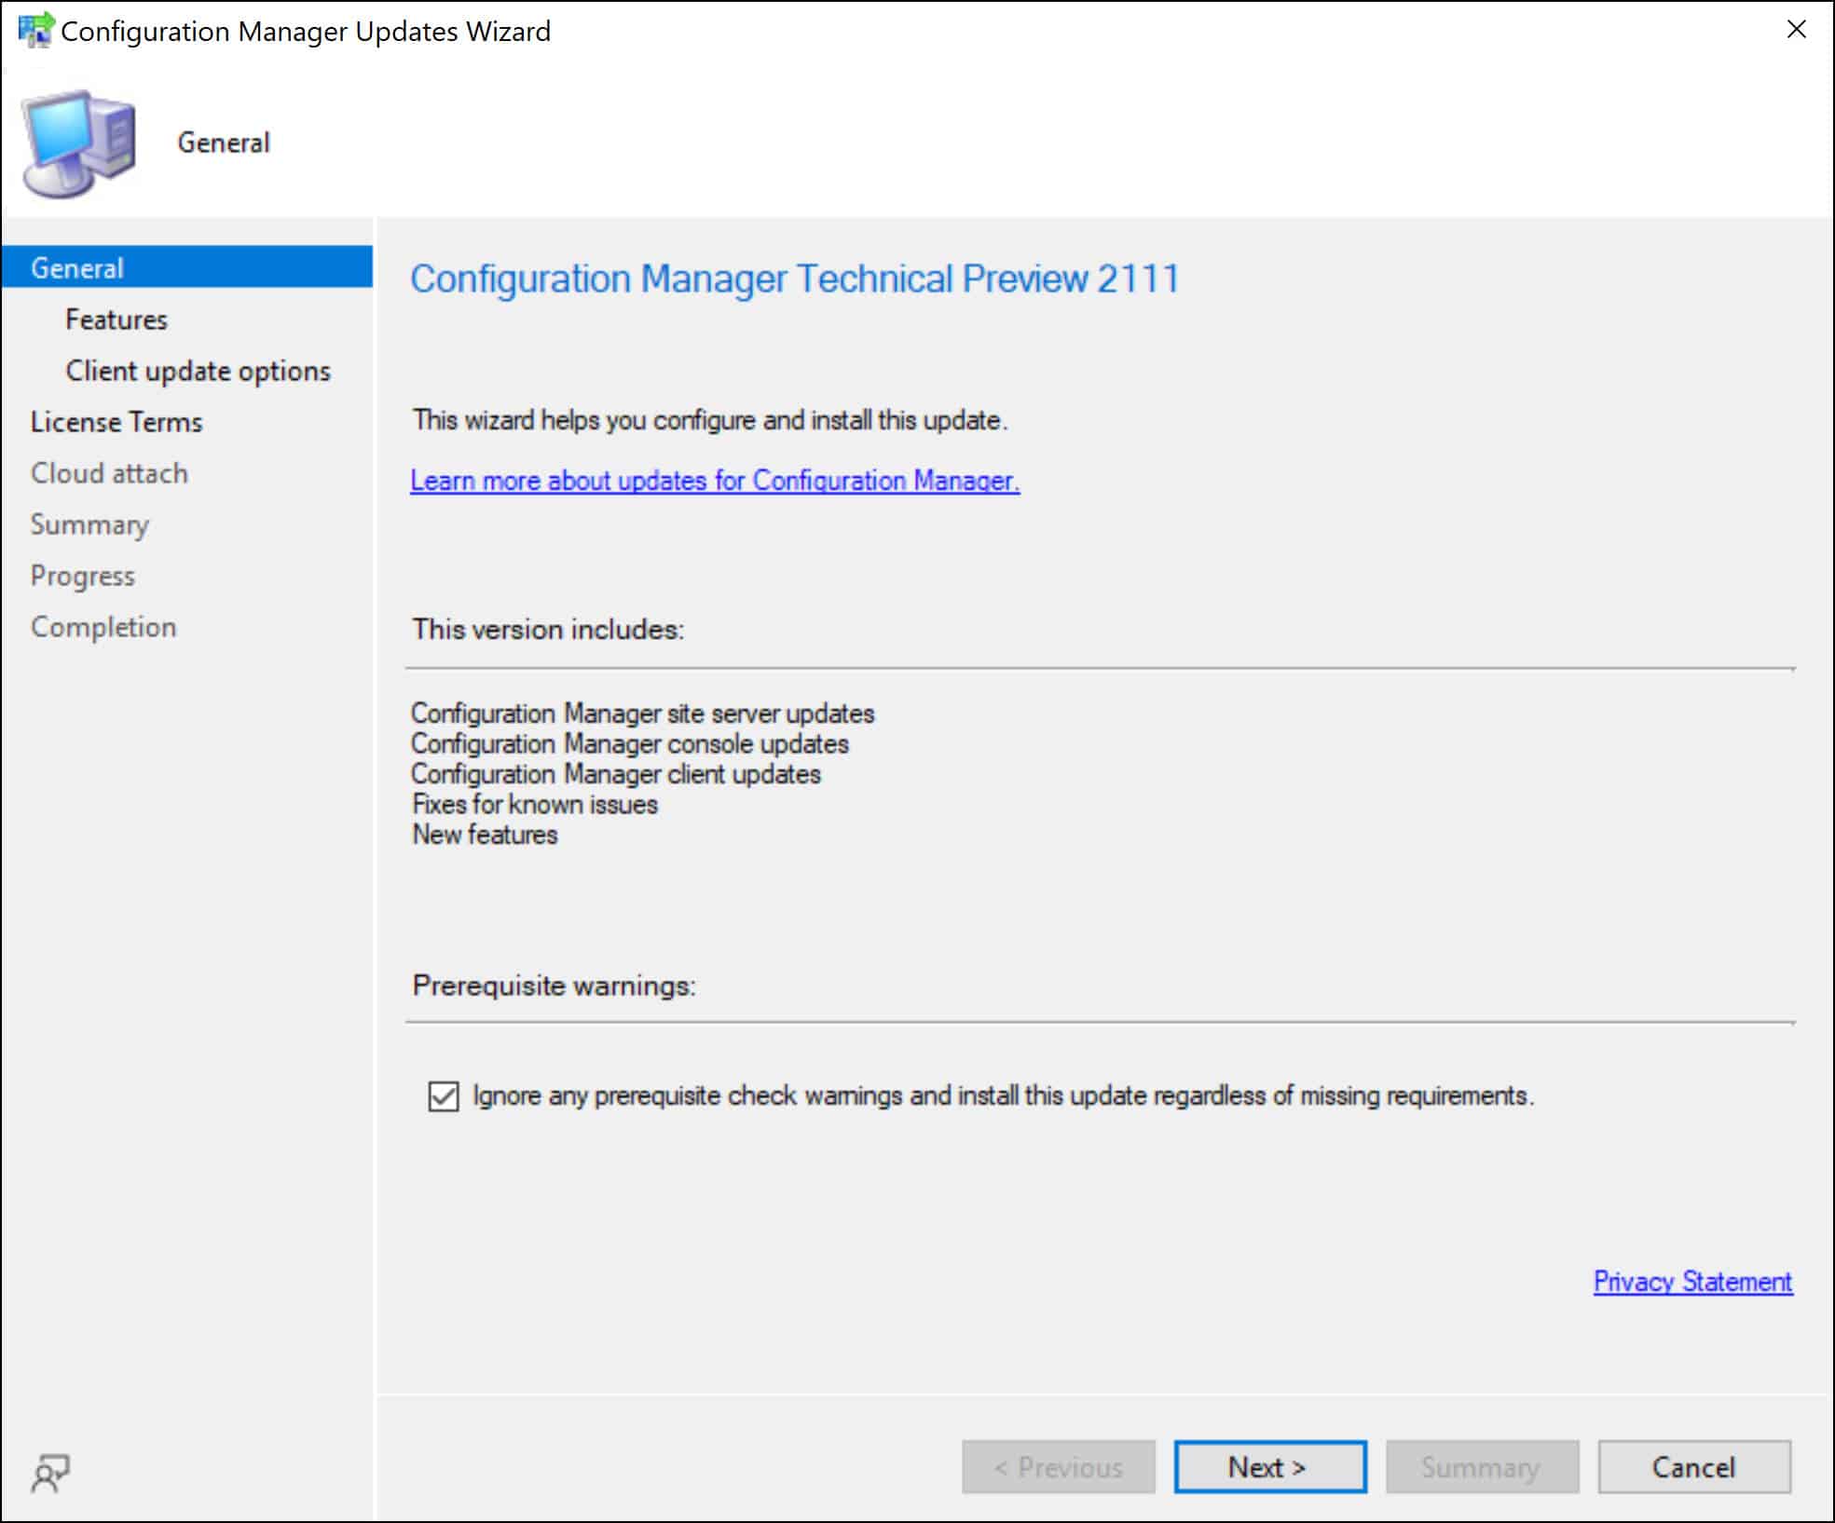
Task: Select the General step in the sidebar
Action: (187, 267)
